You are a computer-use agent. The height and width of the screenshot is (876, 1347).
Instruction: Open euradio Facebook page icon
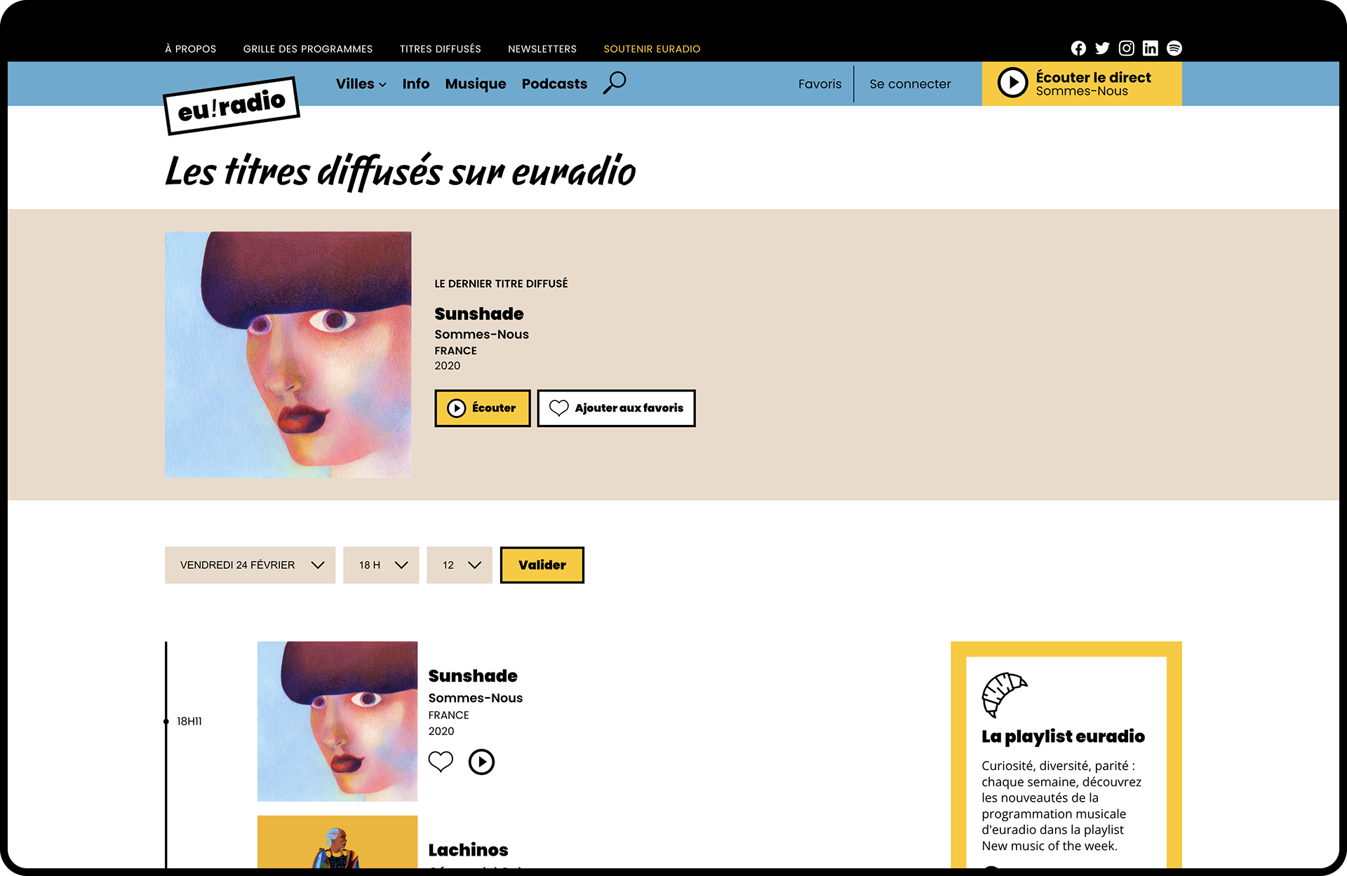click(1078, 48)
